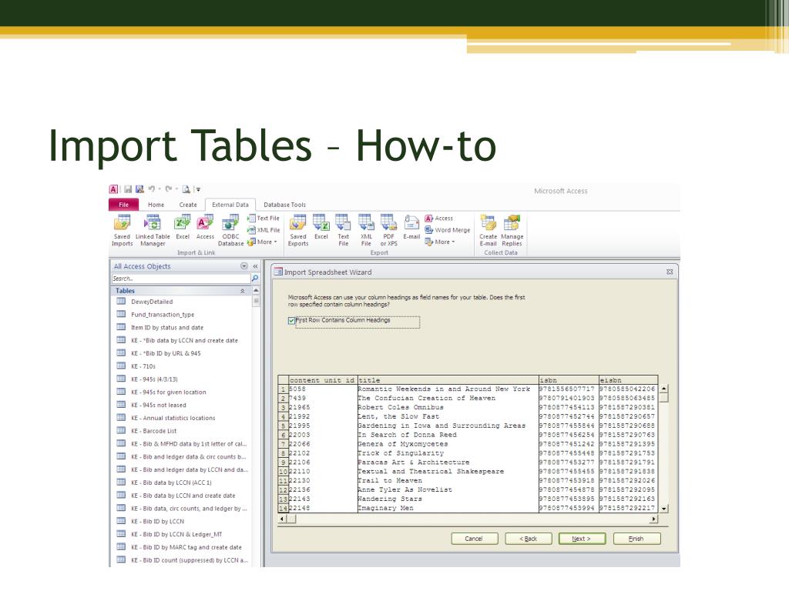Image resolution: width=789 pixels, height=591 pixels.
Task: Click the Back button in wizard
Action: pyautogui.click(x=529, y=539)
